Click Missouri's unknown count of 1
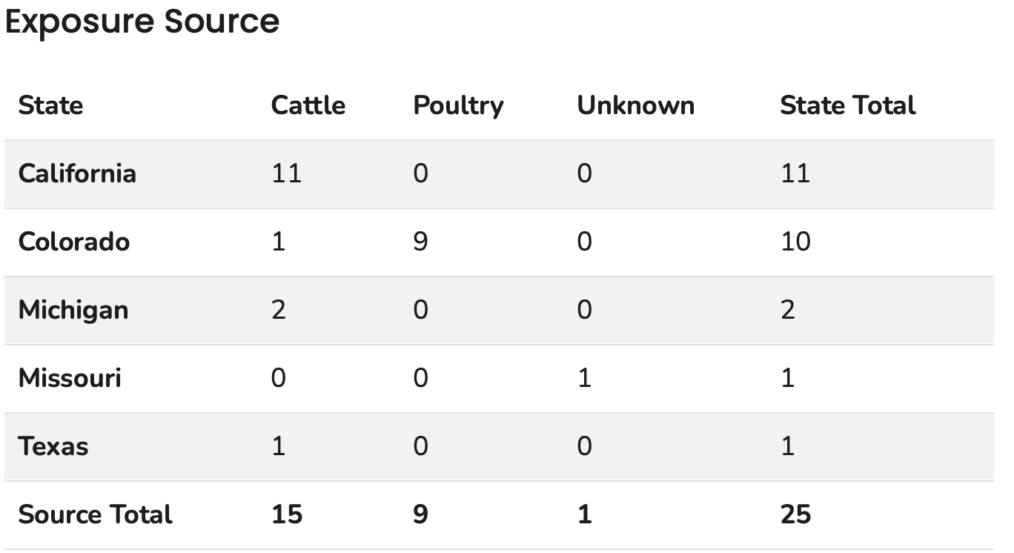1014x553 pixels. [584, 378]
